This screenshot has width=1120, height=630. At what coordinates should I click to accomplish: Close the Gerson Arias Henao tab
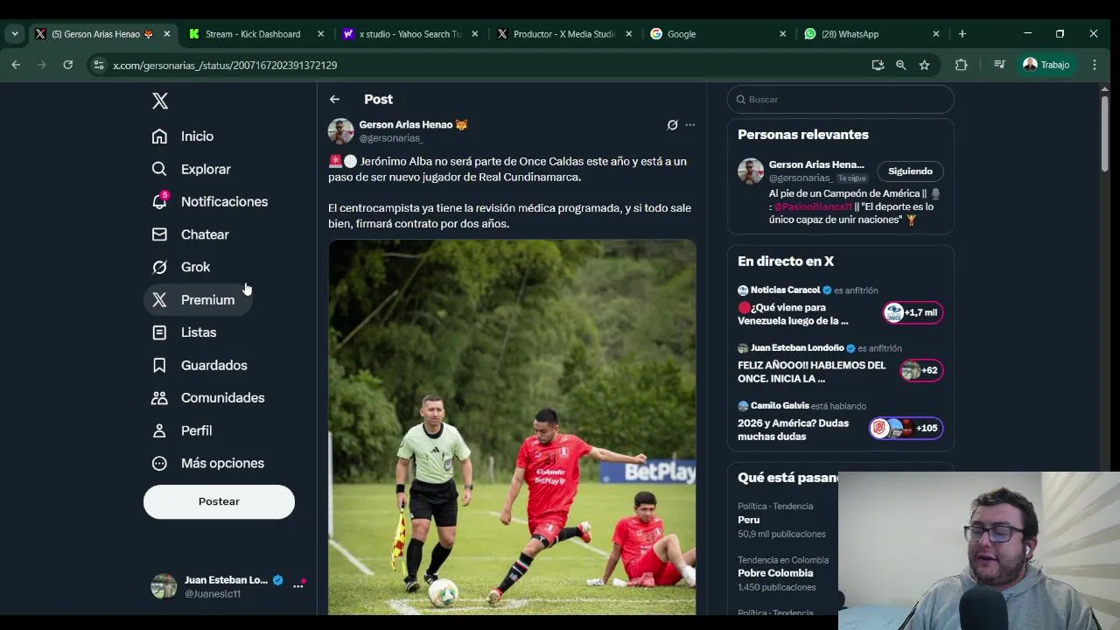[x=166, y=34]
